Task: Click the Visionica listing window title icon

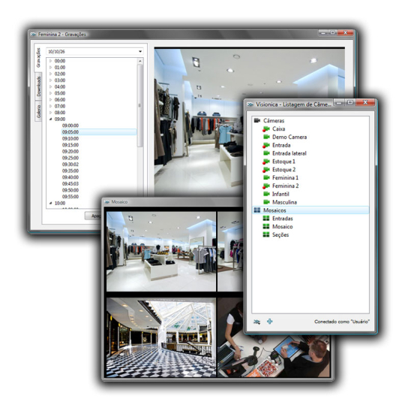Action: click(250, 104)
